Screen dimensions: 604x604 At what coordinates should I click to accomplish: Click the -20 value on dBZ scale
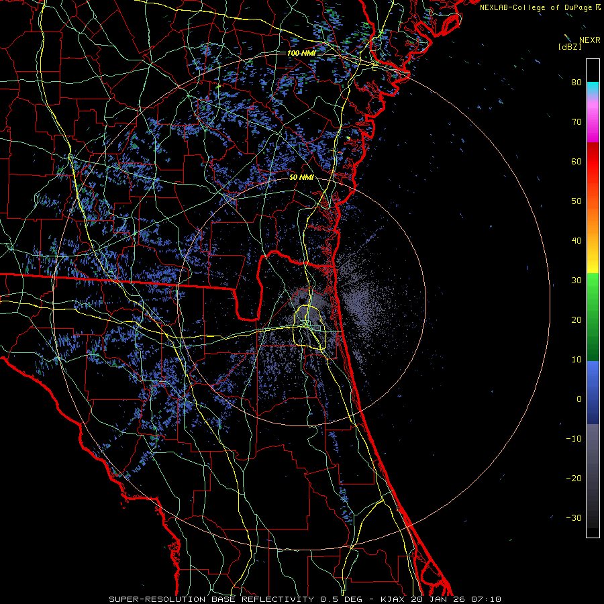[x=574, y=478]
